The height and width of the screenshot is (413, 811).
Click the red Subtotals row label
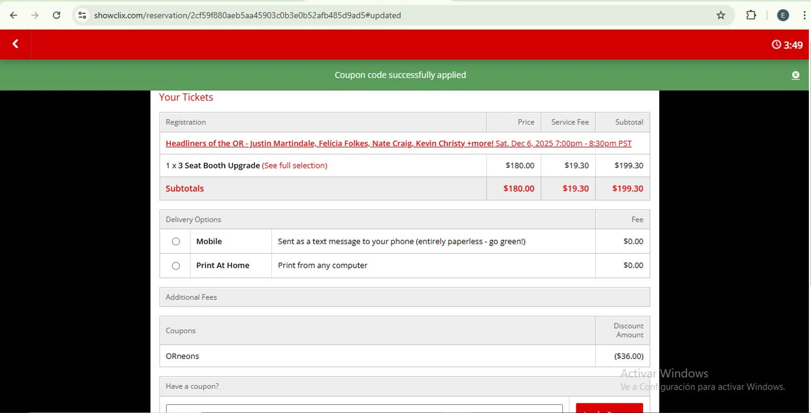(x=185, y=188)
